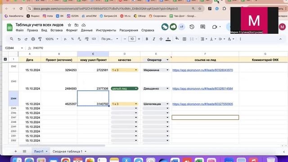The image size is (288, 162).
Task: Click the horizontal scrollbar of the sheet
Action: (x=62, y=146)
